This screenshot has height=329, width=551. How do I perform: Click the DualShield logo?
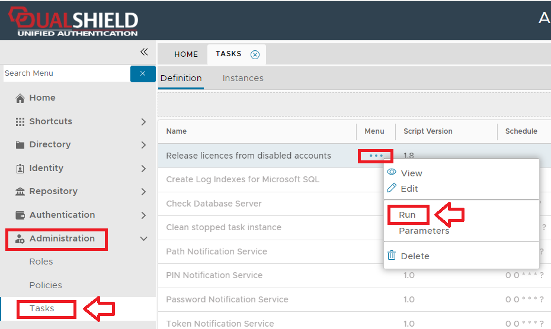pos(73,21)
